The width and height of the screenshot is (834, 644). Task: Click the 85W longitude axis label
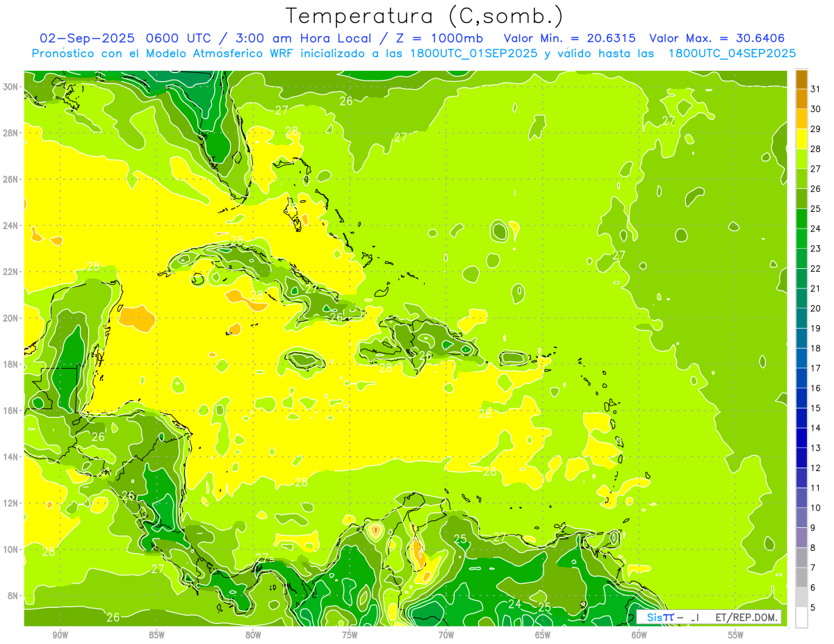tap(156, 635)
